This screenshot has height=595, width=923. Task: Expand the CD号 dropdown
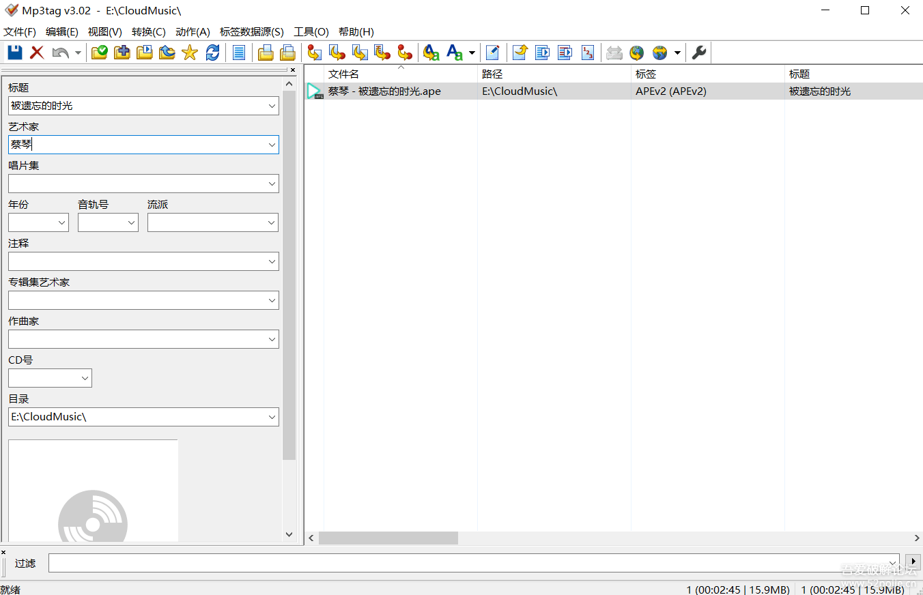point(85,378)
